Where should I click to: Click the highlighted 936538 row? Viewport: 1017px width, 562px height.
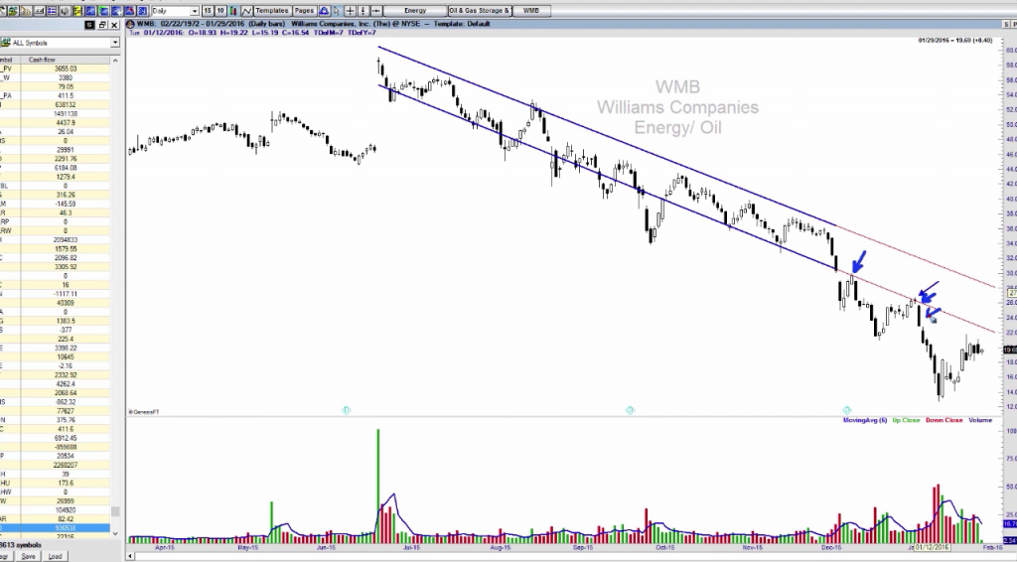[x=56, y=528]
